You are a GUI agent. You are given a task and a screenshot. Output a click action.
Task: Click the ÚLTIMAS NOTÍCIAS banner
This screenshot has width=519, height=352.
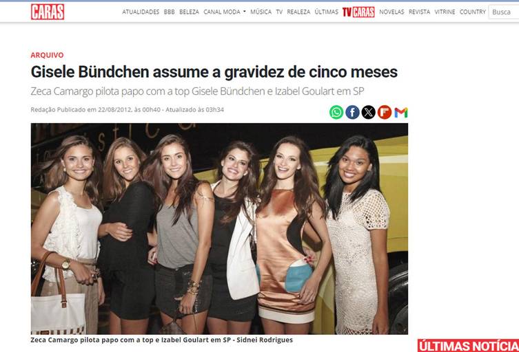(x=469, y=345)
